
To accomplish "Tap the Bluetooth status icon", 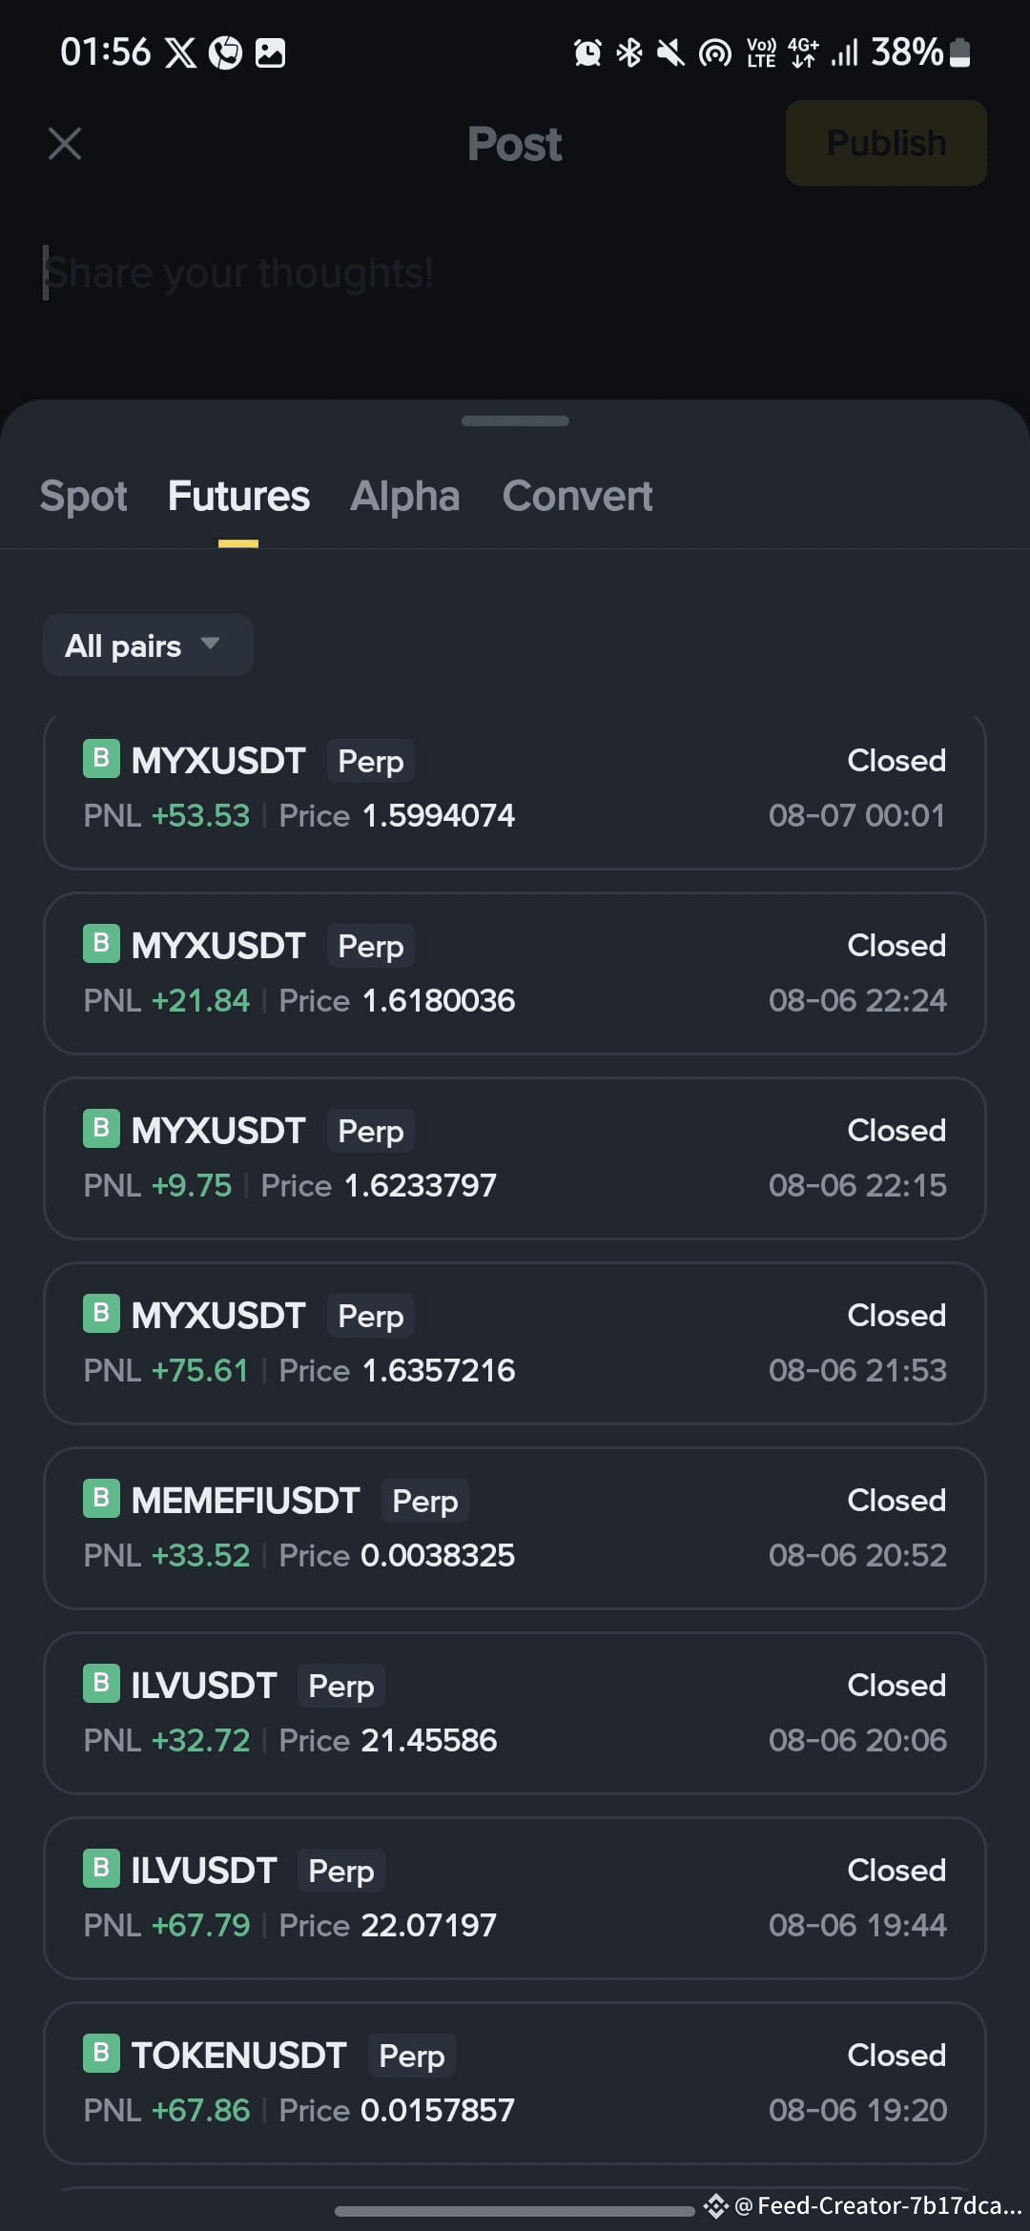I will pyautogui.click(x=629, y=52).
